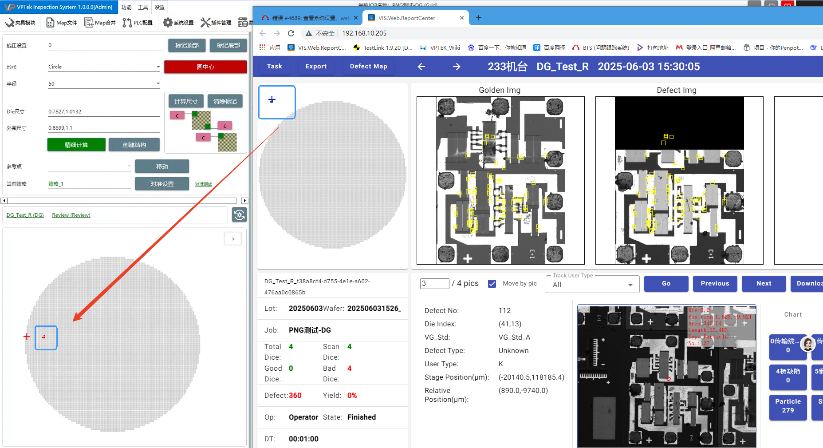The width and height of the screenshot is (823, 448).
Task: Click the 清除标记 button
Action: point(225,101)
